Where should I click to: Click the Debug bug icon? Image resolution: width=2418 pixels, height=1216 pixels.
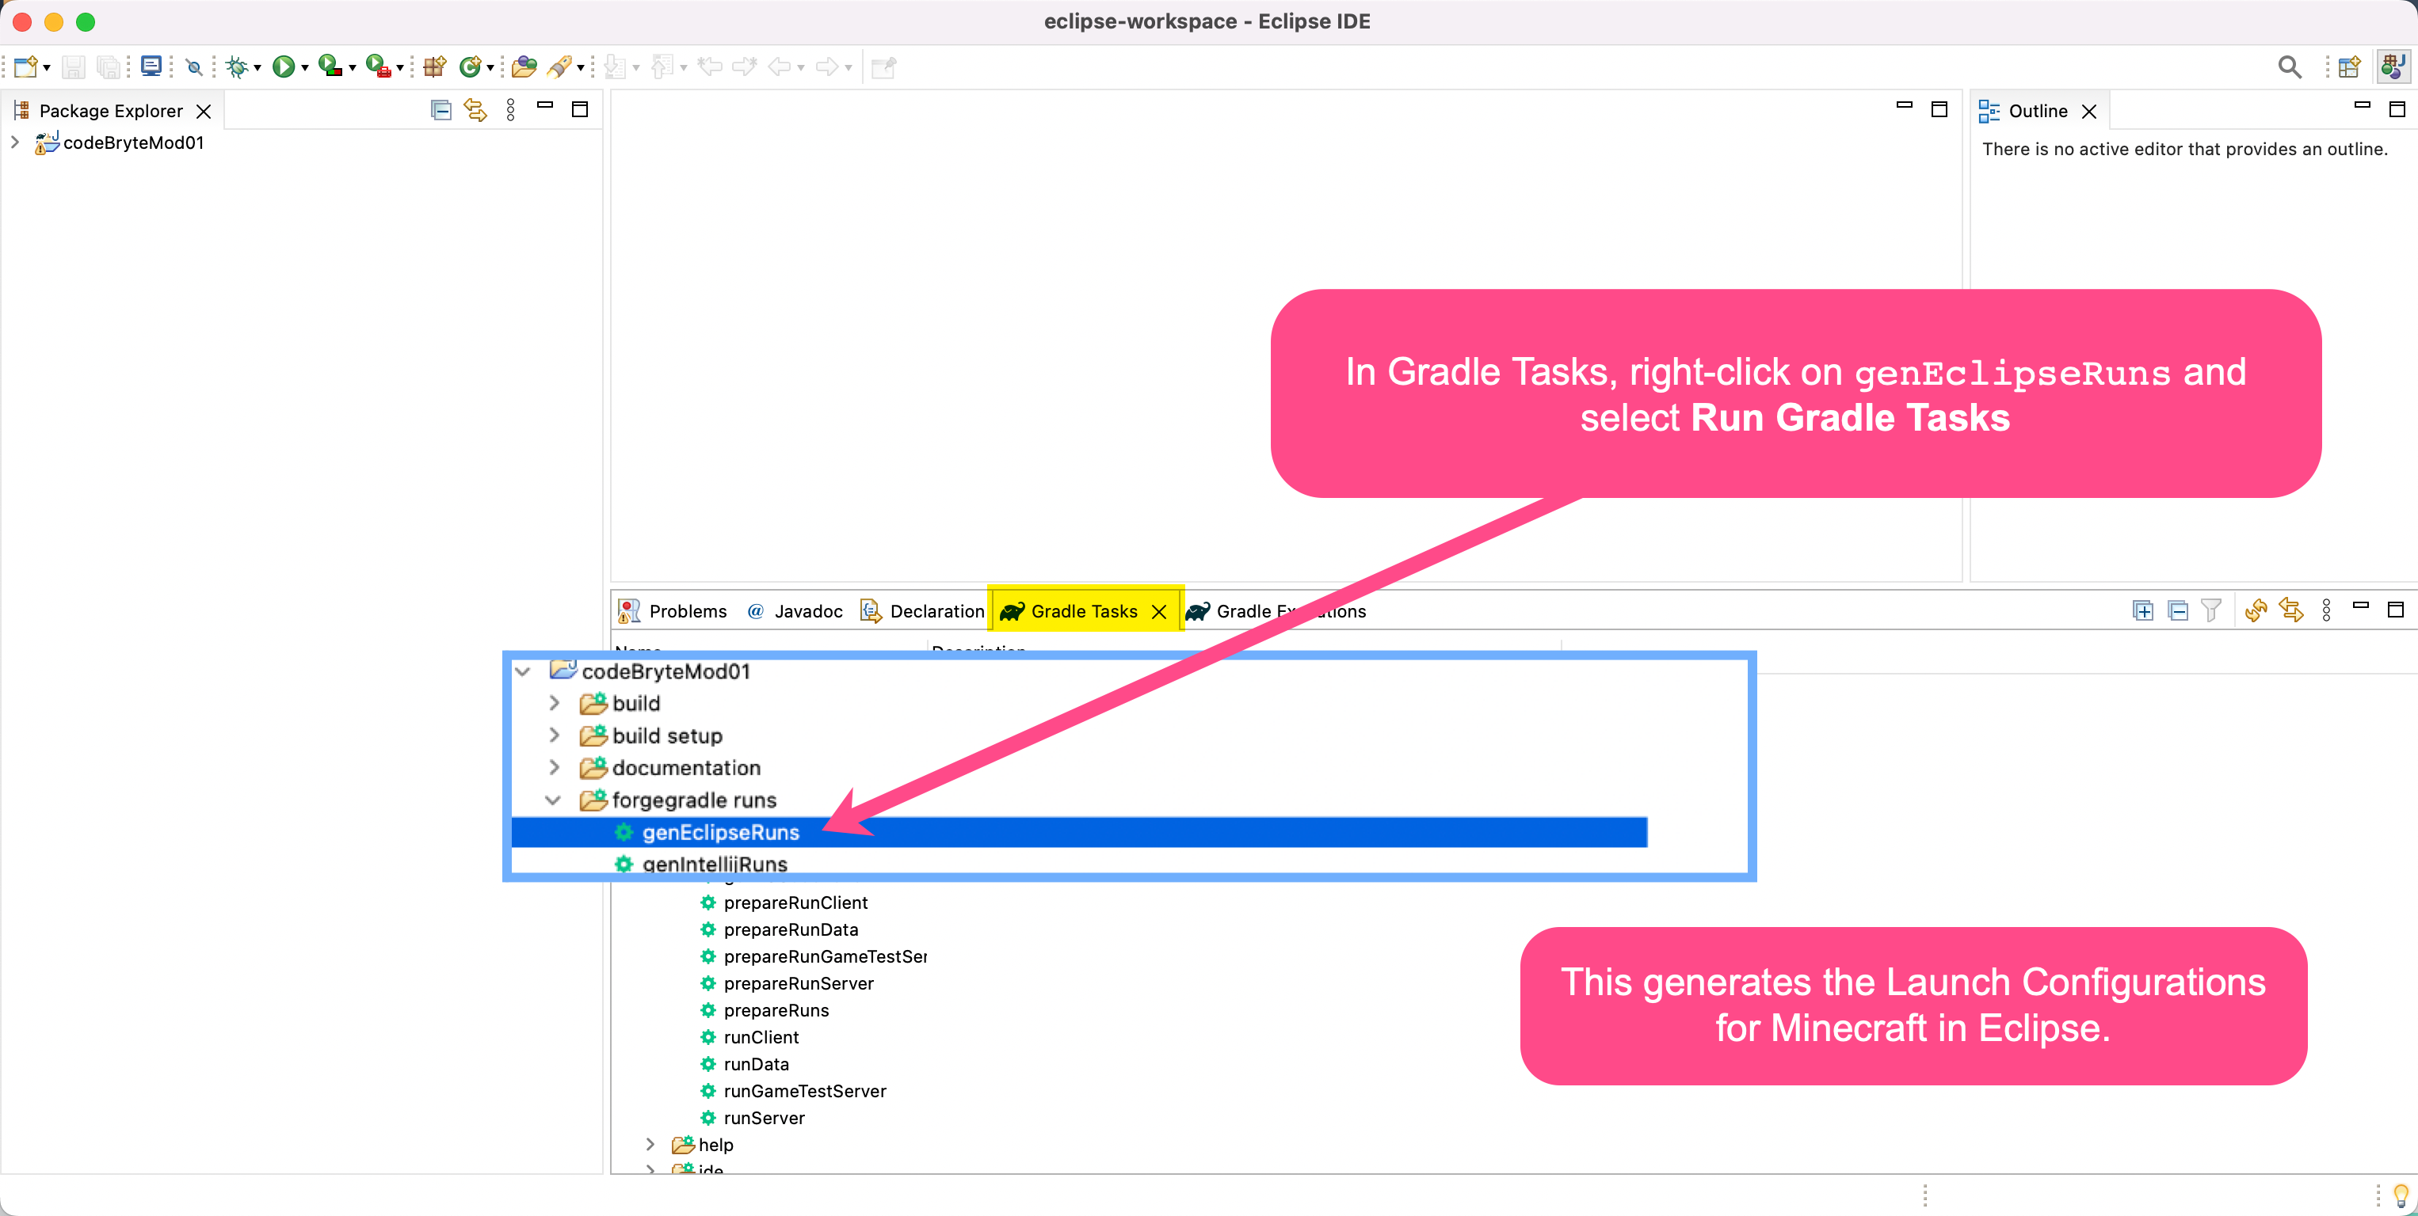237,66
